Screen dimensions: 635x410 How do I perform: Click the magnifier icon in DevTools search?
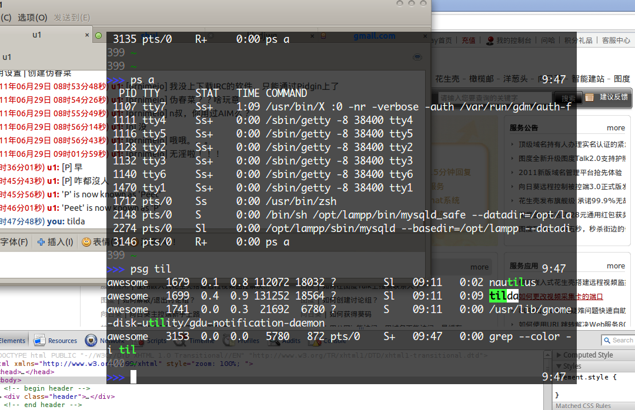click(x=607, y=340)
